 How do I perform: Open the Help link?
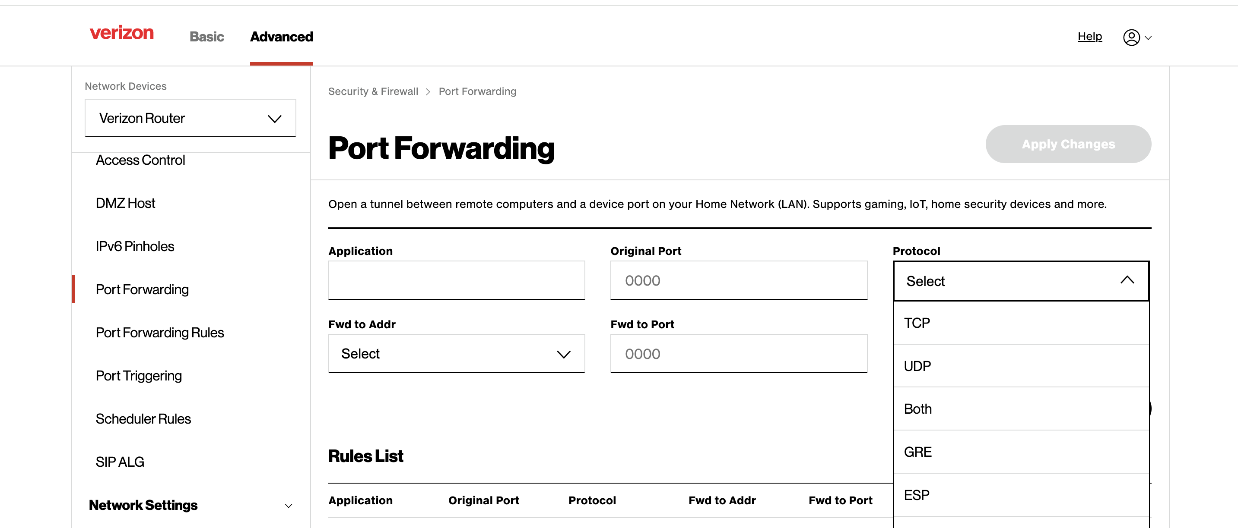coord(1089,37)
